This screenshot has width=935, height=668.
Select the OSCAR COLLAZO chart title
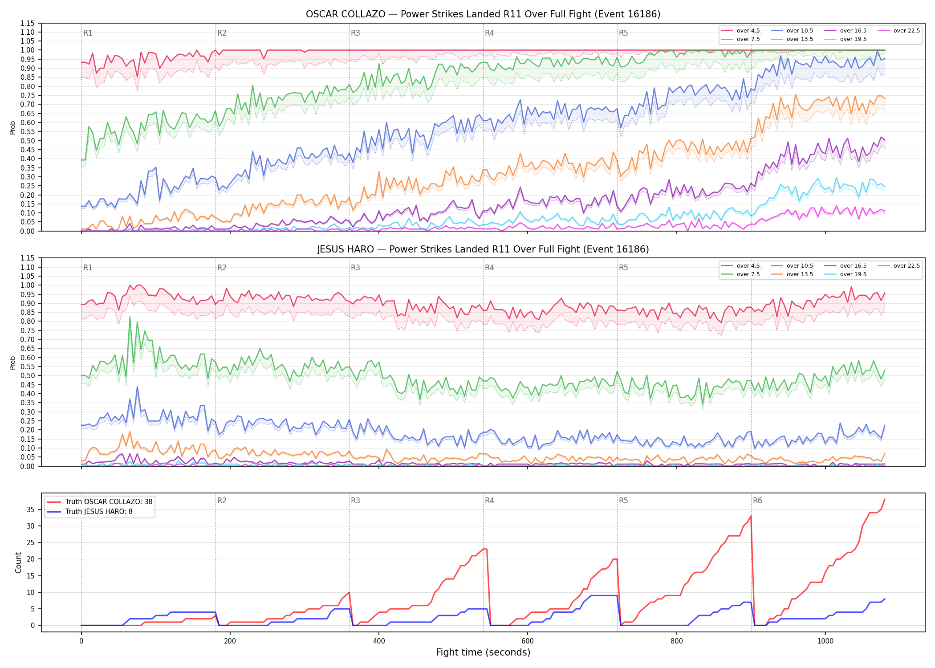[483, 14]
